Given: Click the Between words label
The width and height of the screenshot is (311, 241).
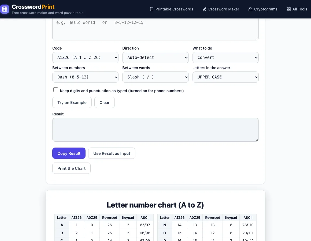Looking at the screenshot, I should (136, 68).
